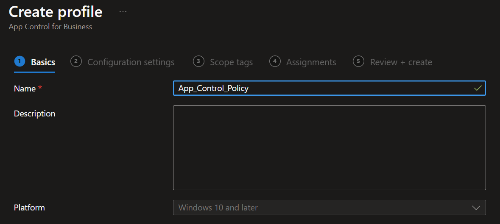Click the step 4 circle icon
Screen dimensions: 500x224
pyautogui.click(x=275, y=61)
